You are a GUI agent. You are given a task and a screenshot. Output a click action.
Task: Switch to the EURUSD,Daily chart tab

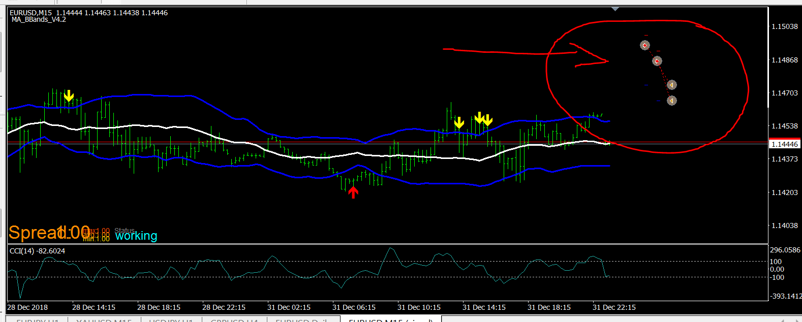(303, 319)
